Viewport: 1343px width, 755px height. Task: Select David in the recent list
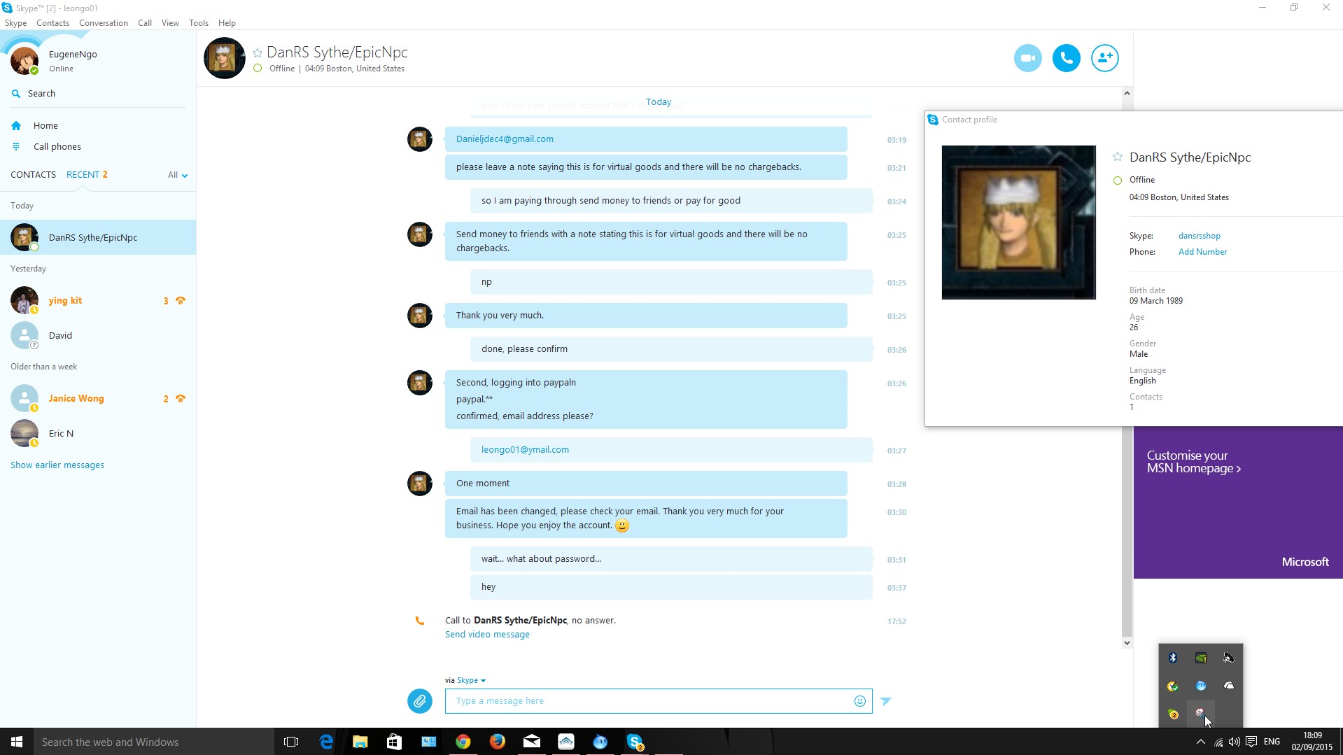(98, 335)
